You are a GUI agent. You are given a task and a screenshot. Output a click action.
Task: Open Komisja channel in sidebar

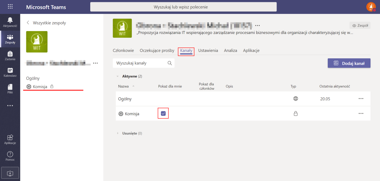pos(40,86)
